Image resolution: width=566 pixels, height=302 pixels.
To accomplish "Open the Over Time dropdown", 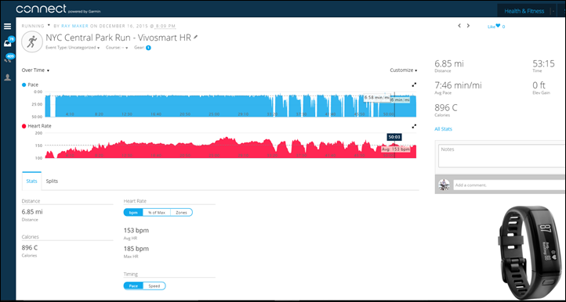I will tap(35, 70).
